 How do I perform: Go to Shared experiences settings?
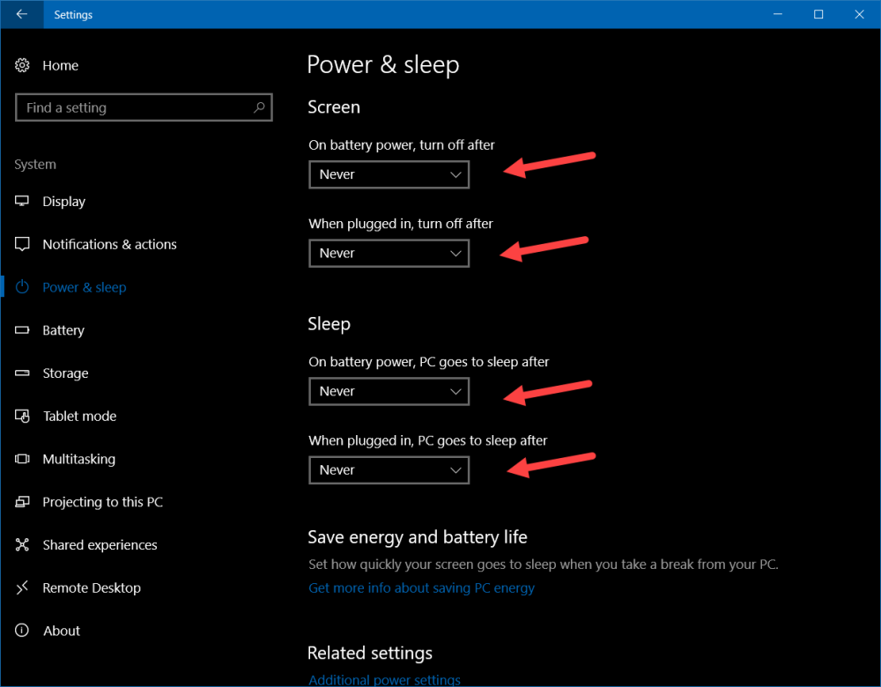pos(100,544)
